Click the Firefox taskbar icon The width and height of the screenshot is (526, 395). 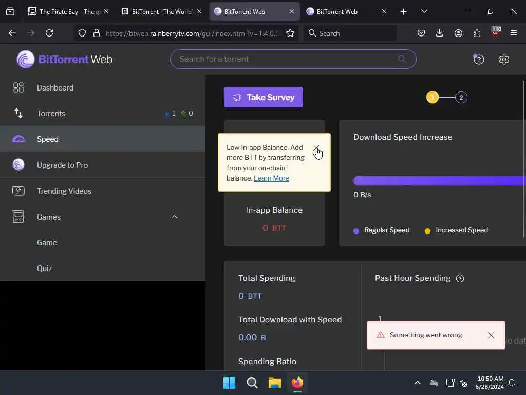pos(297,383)
